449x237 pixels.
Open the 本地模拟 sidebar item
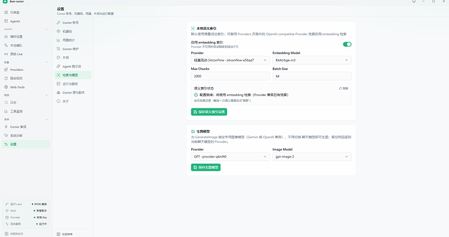point(26,45)
